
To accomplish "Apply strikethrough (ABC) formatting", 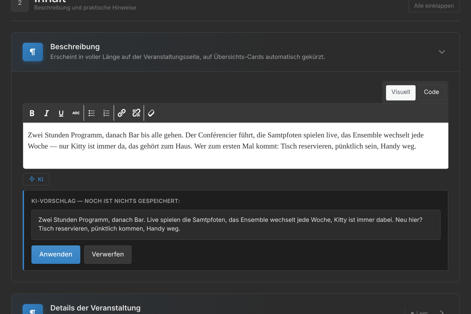I will (x=76, y=113).
